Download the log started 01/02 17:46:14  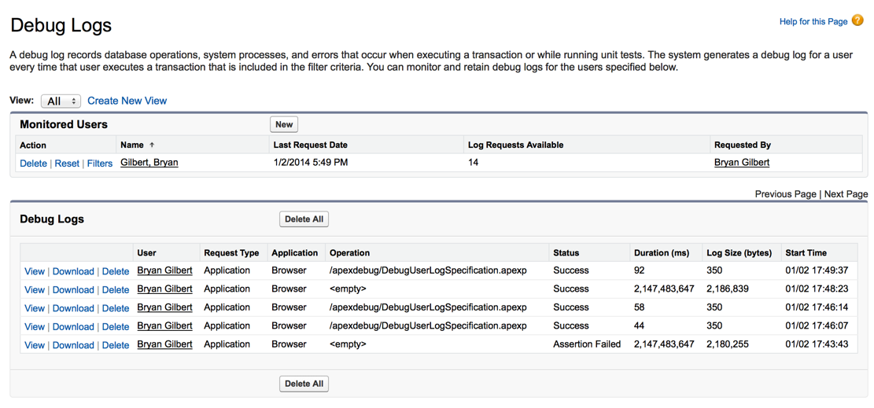73,308
